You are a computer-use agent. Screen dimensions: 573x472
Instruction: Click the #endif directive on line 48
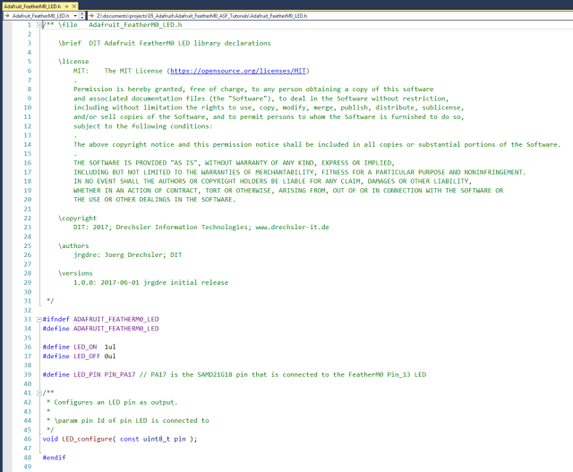(x=54, y=458)
